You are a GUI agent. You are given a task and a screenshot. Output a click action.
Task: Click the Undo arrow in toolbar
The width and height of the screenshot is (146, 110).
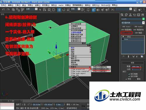click(4, 10)
